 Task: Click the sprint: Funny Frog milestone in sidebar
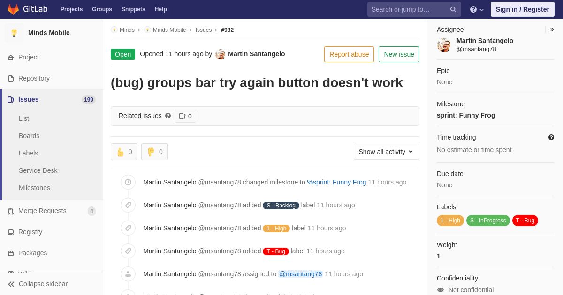point(466,115)
